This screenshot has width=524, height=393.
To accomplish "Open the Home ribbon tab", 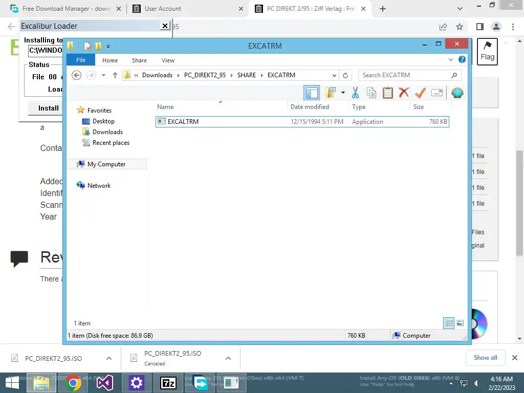I will tap(110, 60).
